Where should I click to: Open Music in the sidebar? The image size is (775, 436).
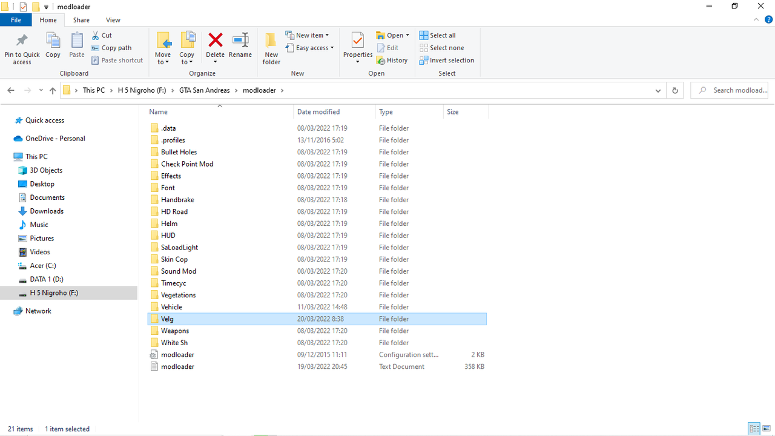(x=39, y=225)
